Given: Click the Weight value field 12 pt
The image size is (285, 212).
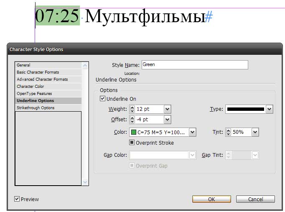Looking at the screenshot, I should [150, 109].
